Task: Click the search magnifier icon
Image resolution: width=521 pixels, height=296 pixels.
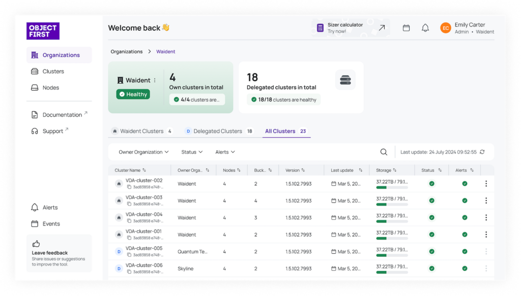Action: (384, 152)
